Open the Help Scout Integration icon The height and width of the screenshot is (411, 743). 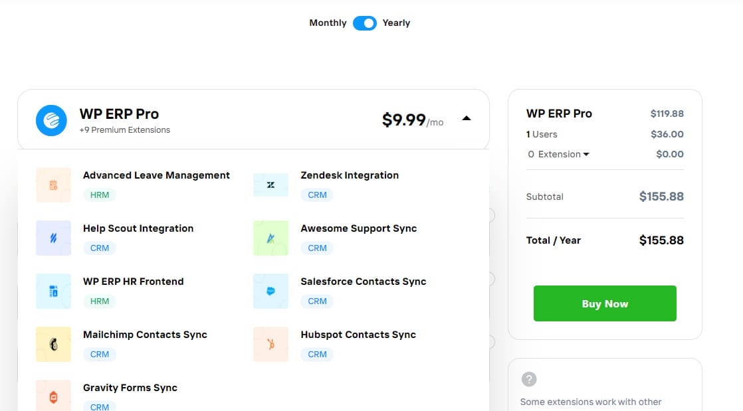(54, 238)
